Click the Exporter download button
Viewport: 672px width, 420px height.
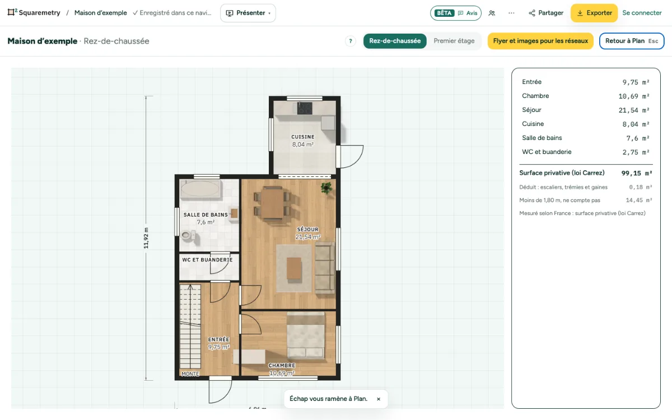point(594,13)
